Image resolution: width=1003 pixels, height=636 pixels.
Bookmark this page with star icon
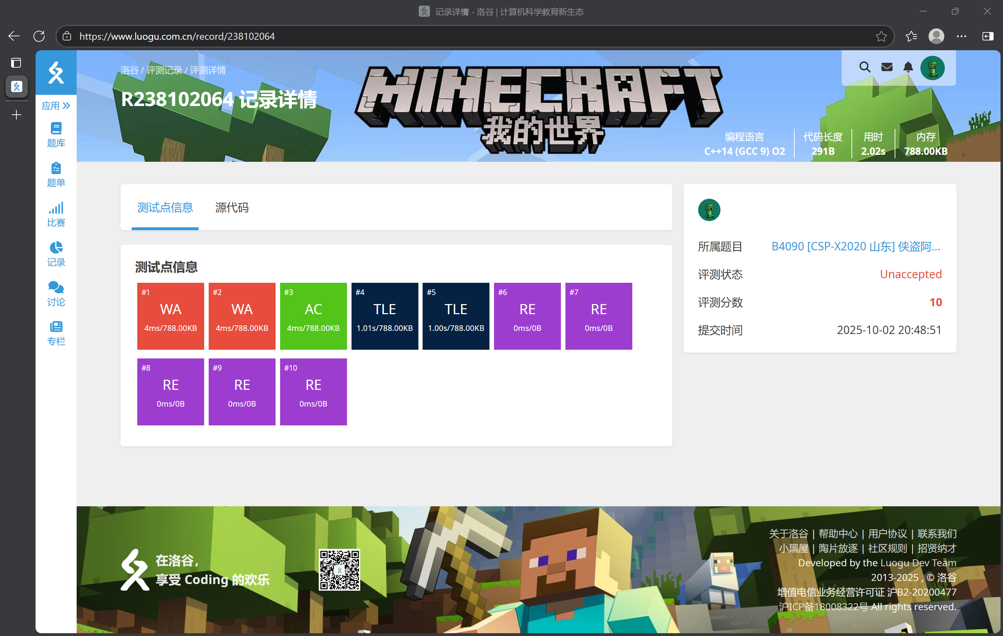[x=881, y=36]
